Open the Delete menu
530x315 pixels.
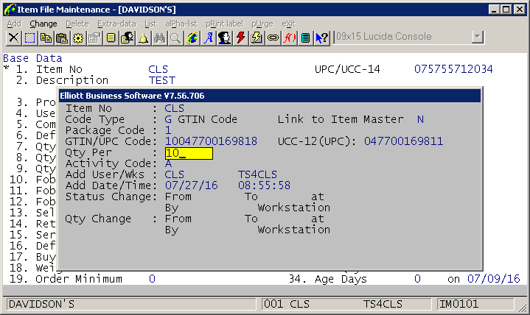pos(77,24)
